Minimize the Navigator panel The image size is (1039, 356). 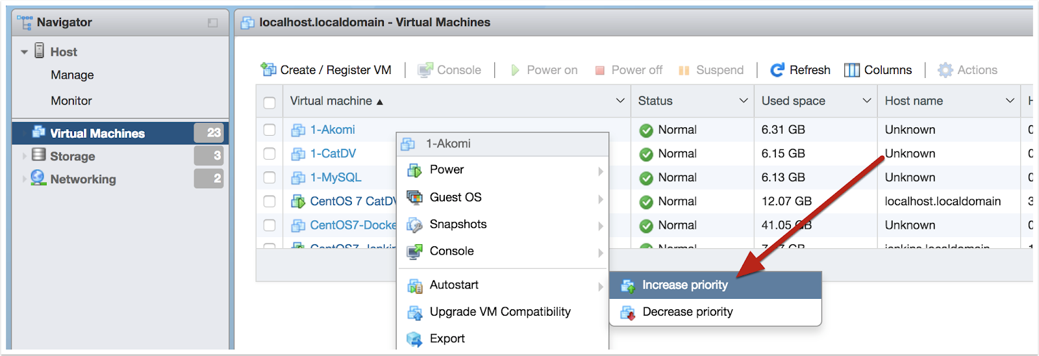(212, 23)
